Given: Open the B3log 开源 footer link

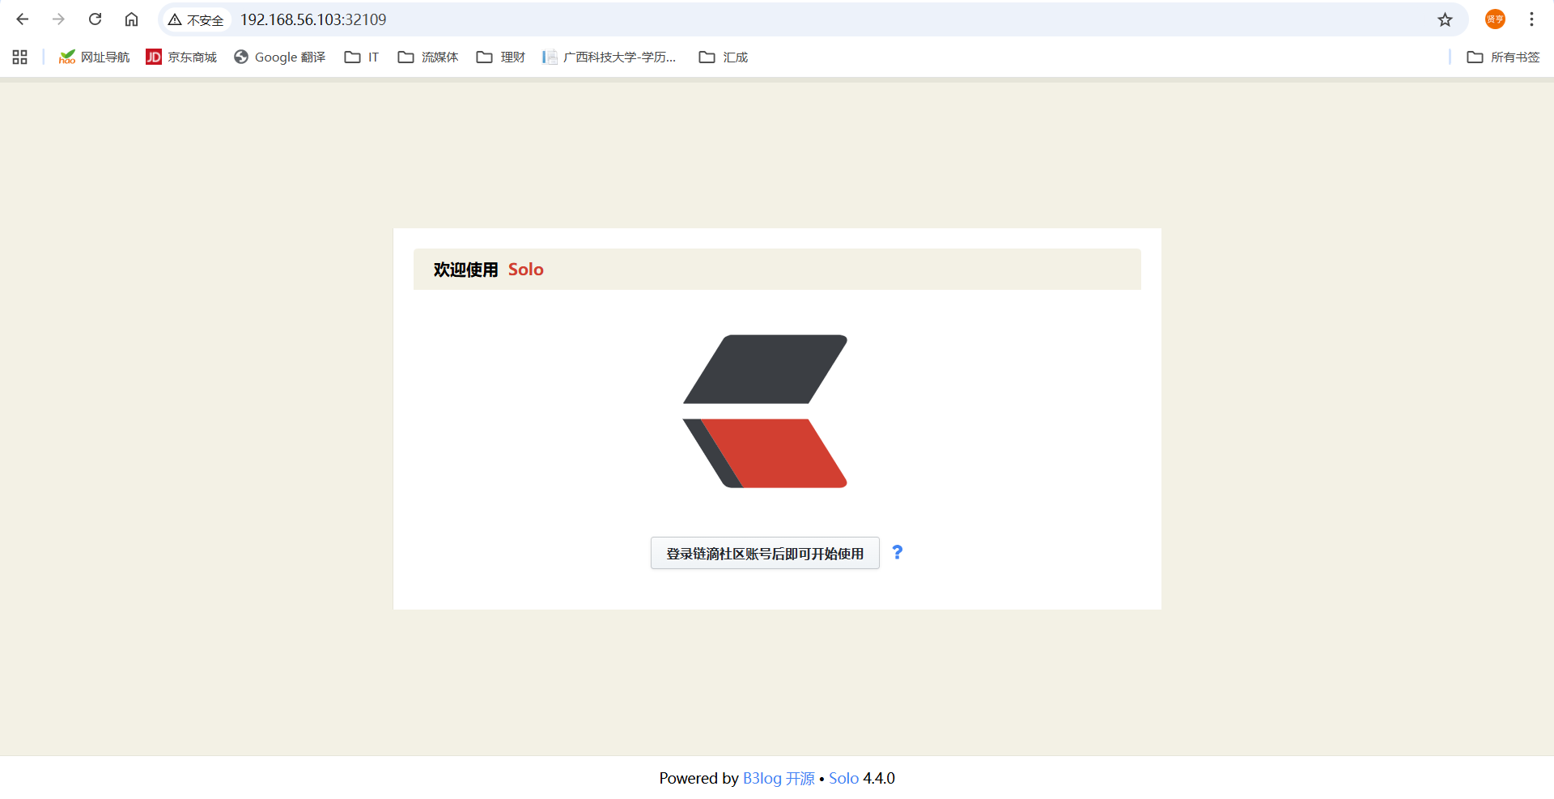Looking at the screenshot, I should [779, 778].
